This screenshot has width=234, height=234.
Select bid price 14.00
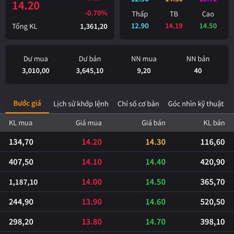pos(92,182)
